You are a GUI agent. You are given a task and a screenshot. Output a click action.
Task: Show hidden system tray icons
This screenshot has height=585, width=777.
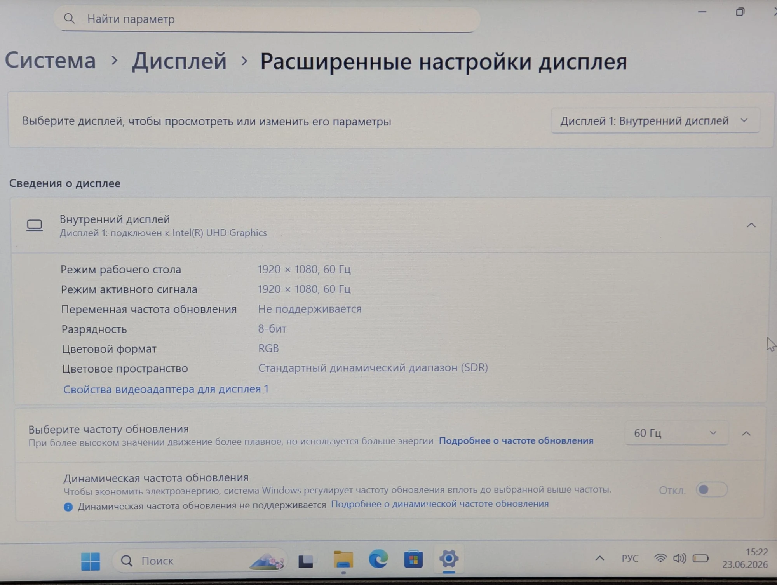(599, 559)
